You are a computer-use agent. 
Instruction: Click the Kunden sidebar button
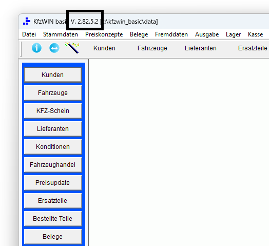(53, 75)
